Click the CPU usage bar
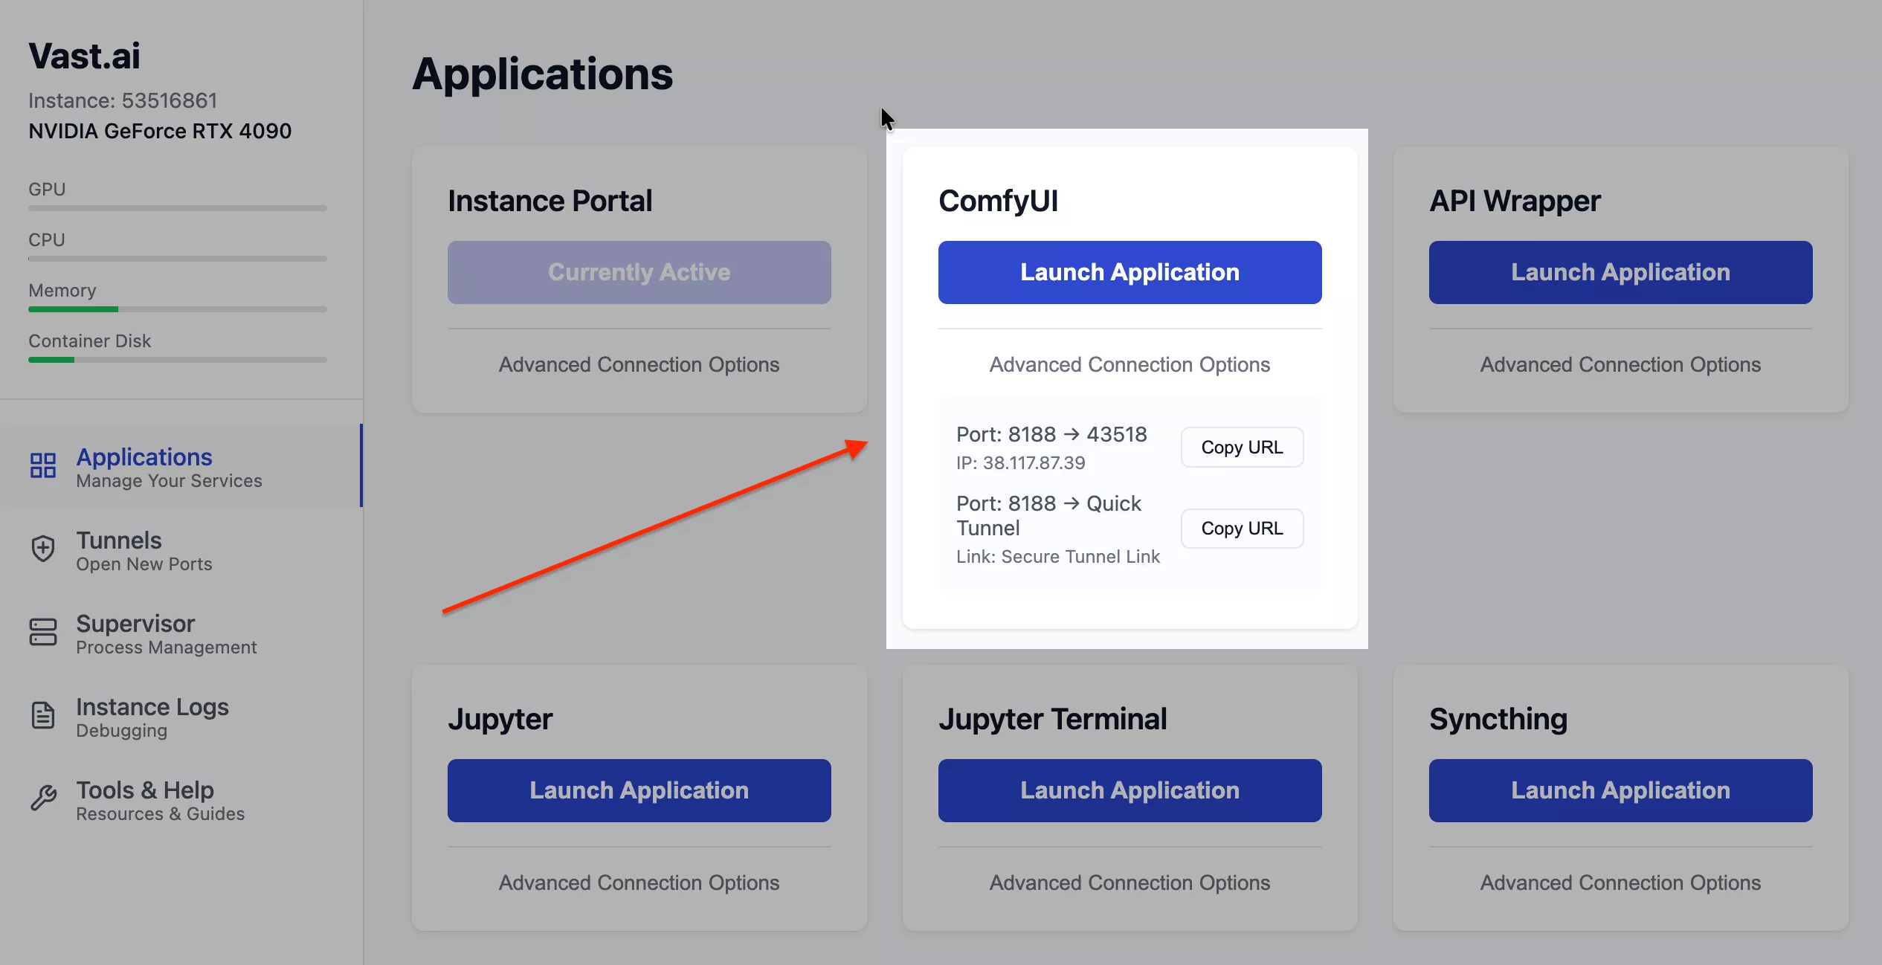Image resolution: width=1882 pixels, height=965 pixels. [178, 259]
